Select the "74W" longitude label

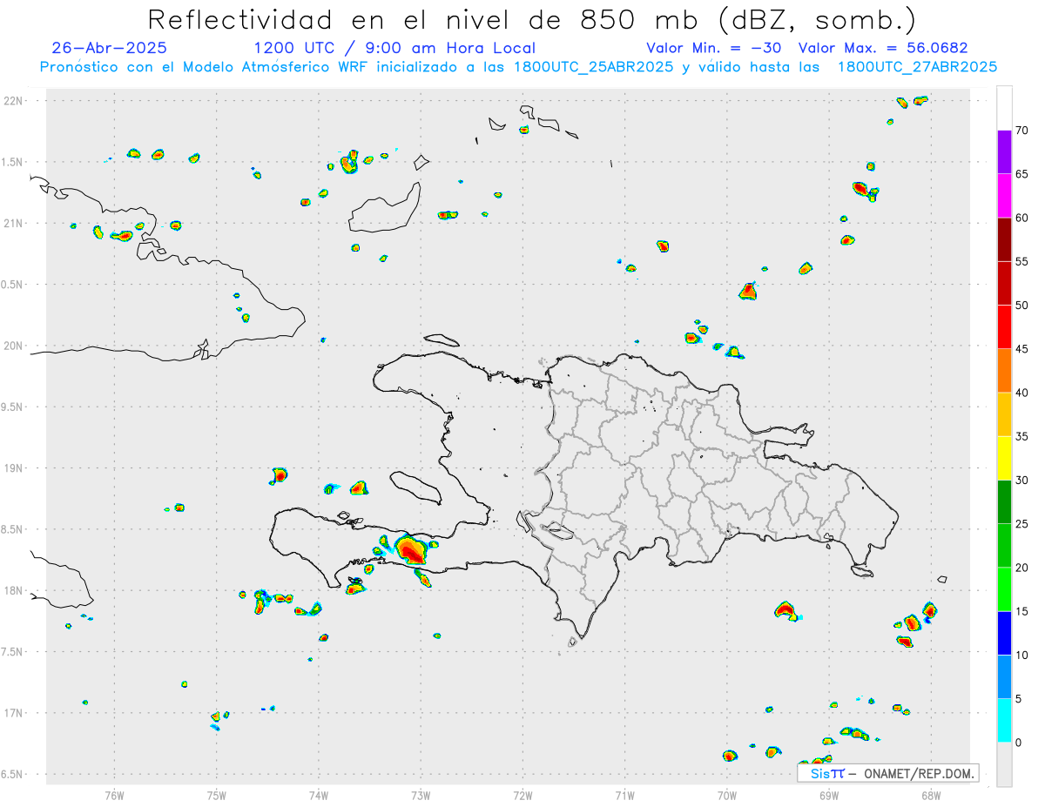[319, 796]
